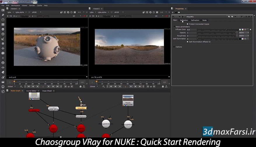Lock Viewer2 timeline range
The height and width of the screenshot is (147, 256).
[x=163, y=87]
